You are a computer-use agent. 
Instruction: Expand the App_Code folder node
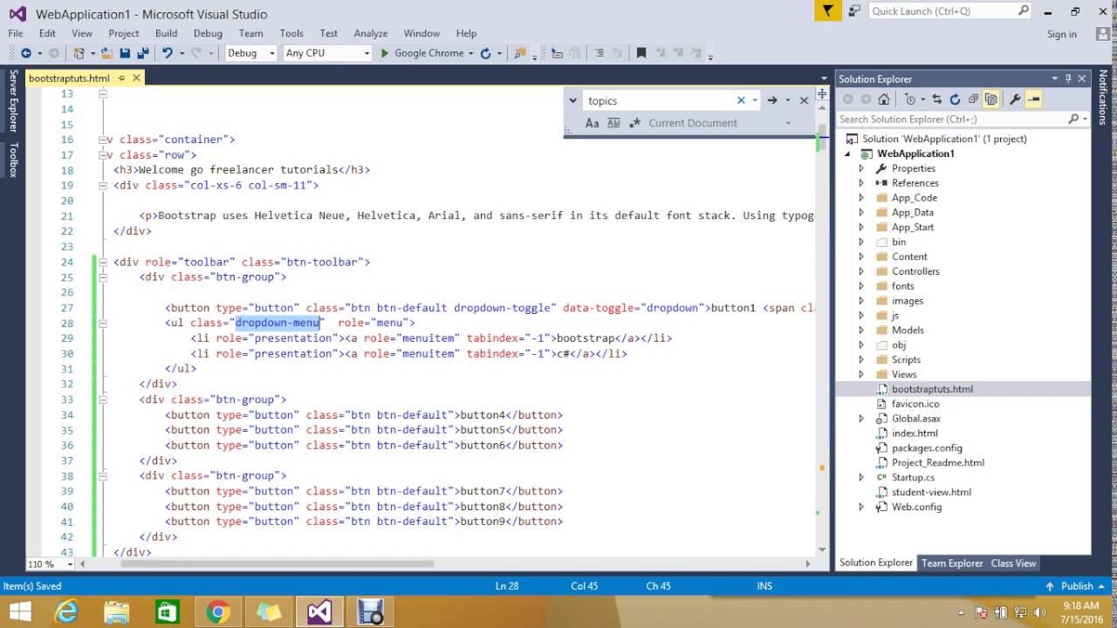coord(861,198)
